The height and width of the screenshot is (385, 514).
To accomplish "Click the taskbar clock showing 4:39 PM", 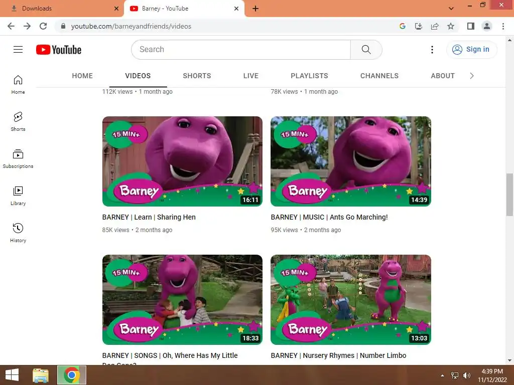I will 492,375.
